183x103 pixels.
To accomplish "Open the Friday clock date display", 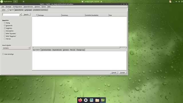I will [92, 1].
